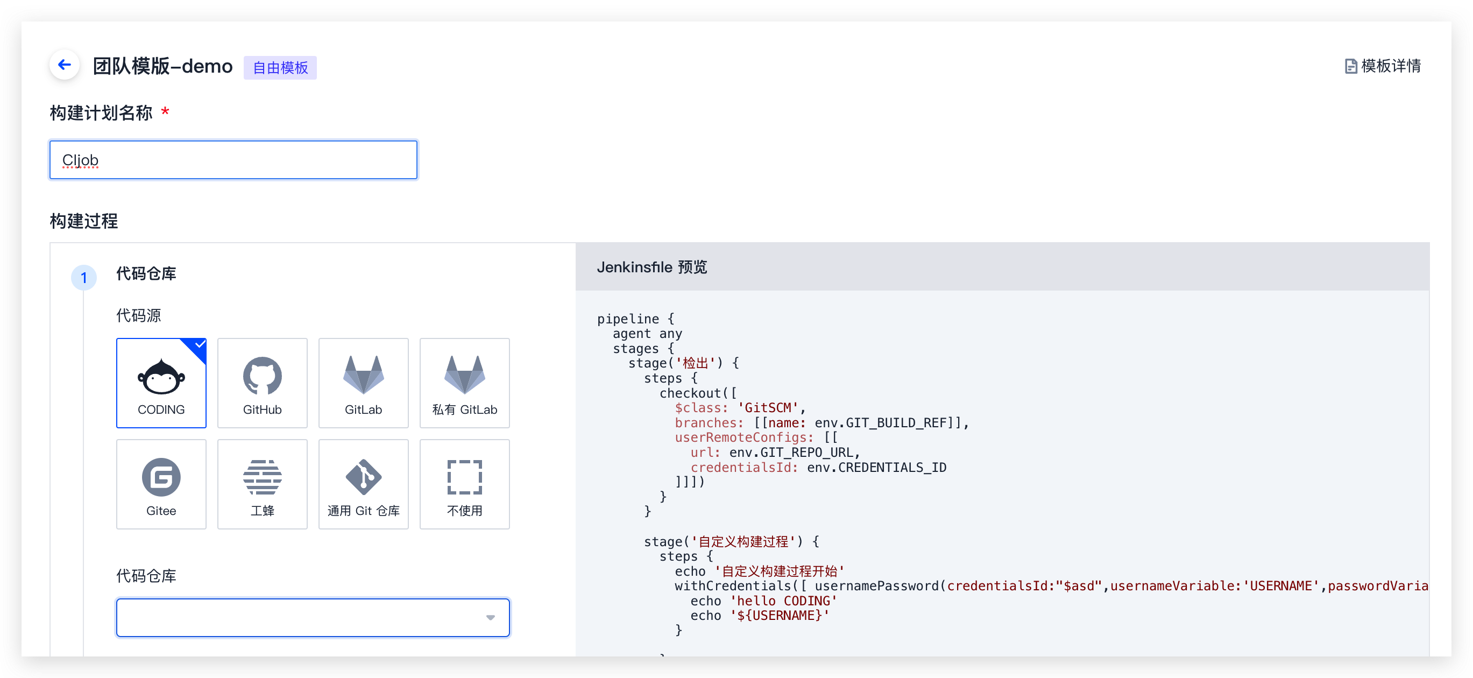Go back using the blue arrow button
The height and width of the screenshot is (678, 1473).
65,65
